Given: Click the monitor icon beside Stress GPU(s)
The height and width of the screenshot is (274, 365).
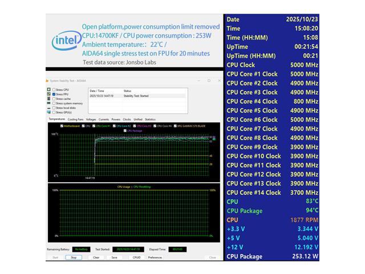Looking at the screenshot, I should pyautogui.click(x=48, y=112).
